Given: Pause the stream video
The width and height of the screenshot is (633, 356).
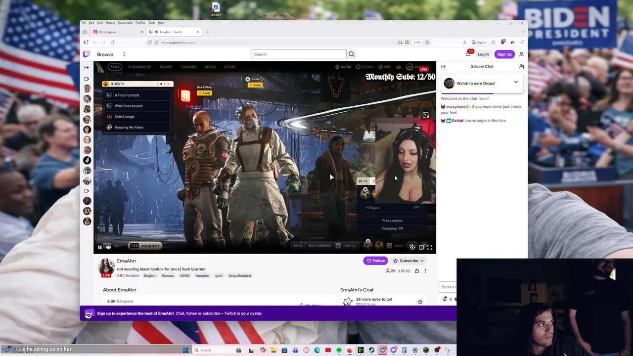Looking at the screenshot, I should (99, 247).
